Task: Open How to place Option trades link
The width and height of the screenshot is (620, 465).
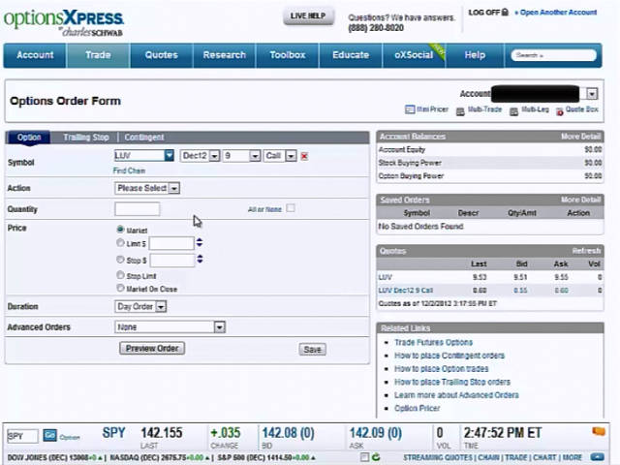Action: click(x=442, y=368)
